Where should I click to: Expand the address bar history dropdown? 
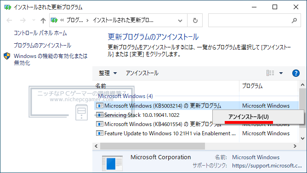point(180,20)
